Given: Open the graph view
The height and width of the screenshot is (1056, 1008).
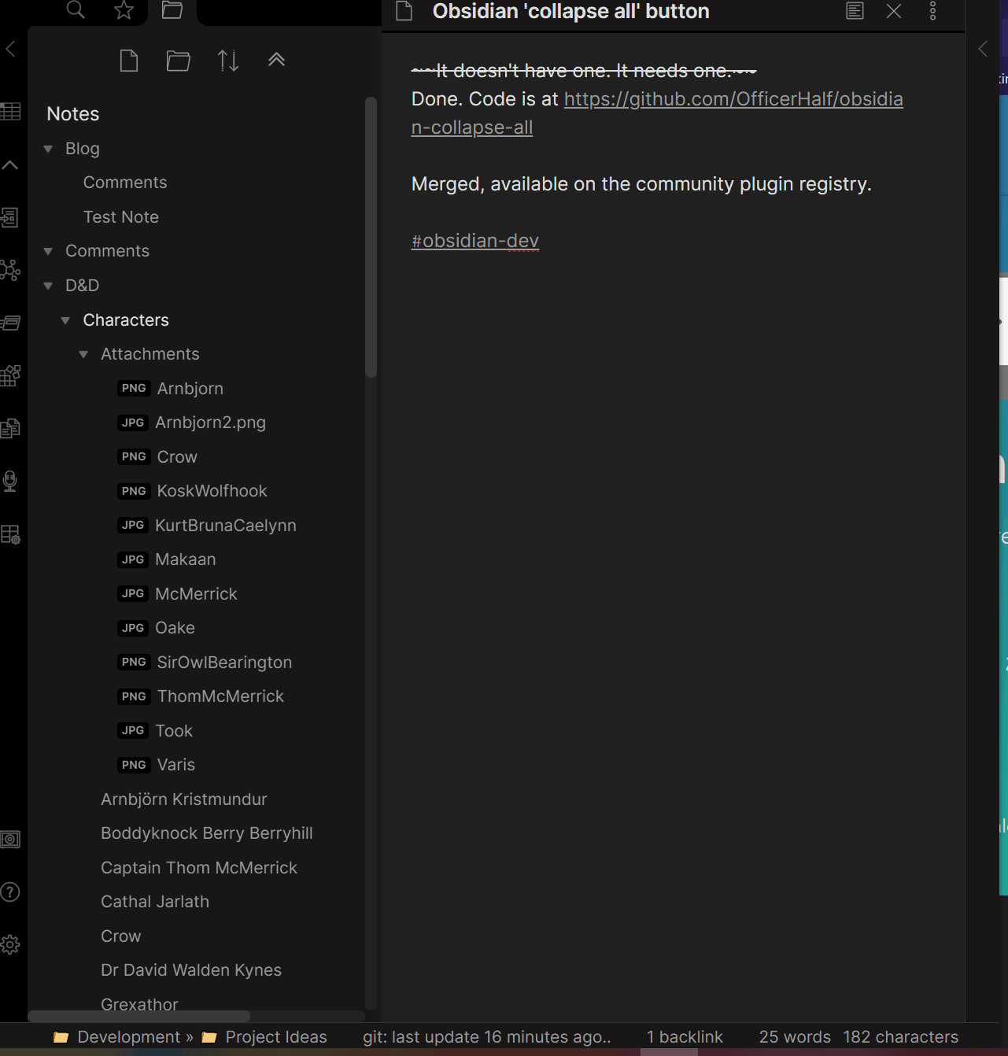Looking at the screenshot, I should (x=10, y=270).
